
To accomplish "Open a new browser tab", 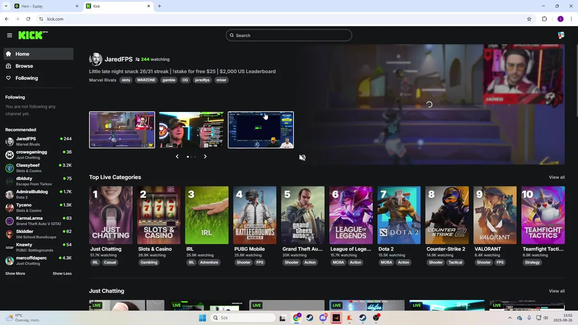I will 159,6.
